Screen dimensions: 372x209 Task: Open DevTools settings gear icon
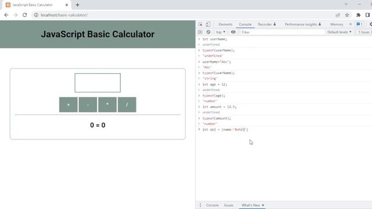pyautogui.click(x=371, y=24)
